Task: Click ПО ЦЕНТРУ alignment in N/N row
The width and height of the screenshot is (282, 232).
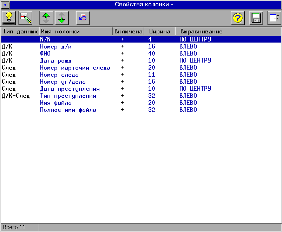Action: point(195,39)
